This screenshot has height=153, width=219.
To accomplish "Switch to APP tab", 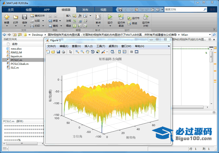I will tap(47, 9).
